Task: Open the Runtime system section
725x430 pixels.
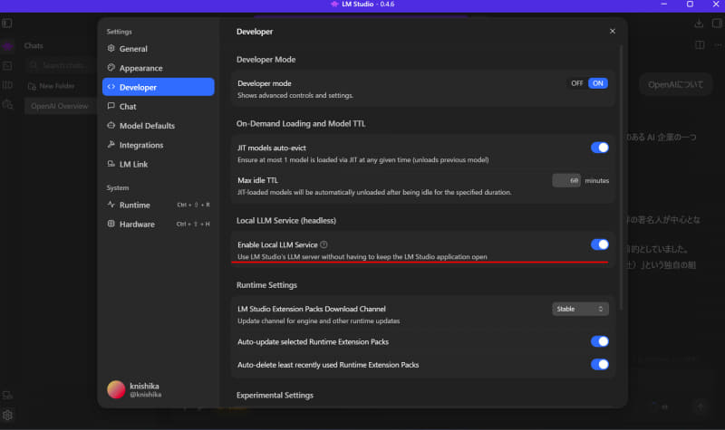Action: pos(158,205)
